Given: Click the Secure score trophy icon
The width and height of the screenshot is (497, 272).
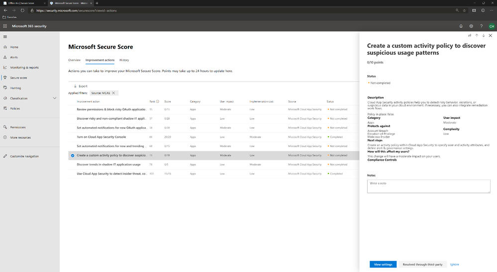Looking at the screenshot, I should (x=5, y=78).
